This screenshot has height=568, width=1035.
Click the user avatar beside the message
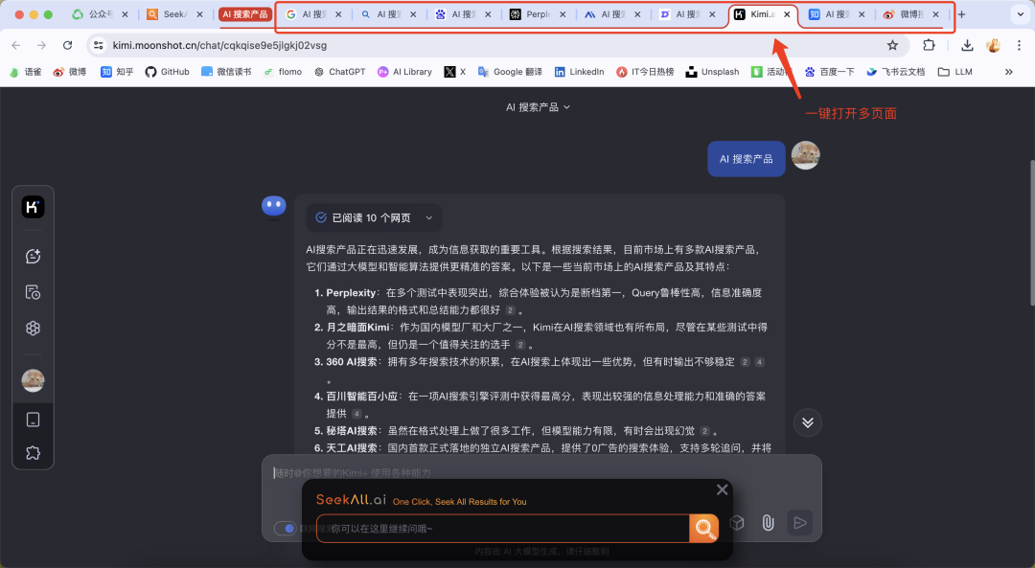point(805,156)
